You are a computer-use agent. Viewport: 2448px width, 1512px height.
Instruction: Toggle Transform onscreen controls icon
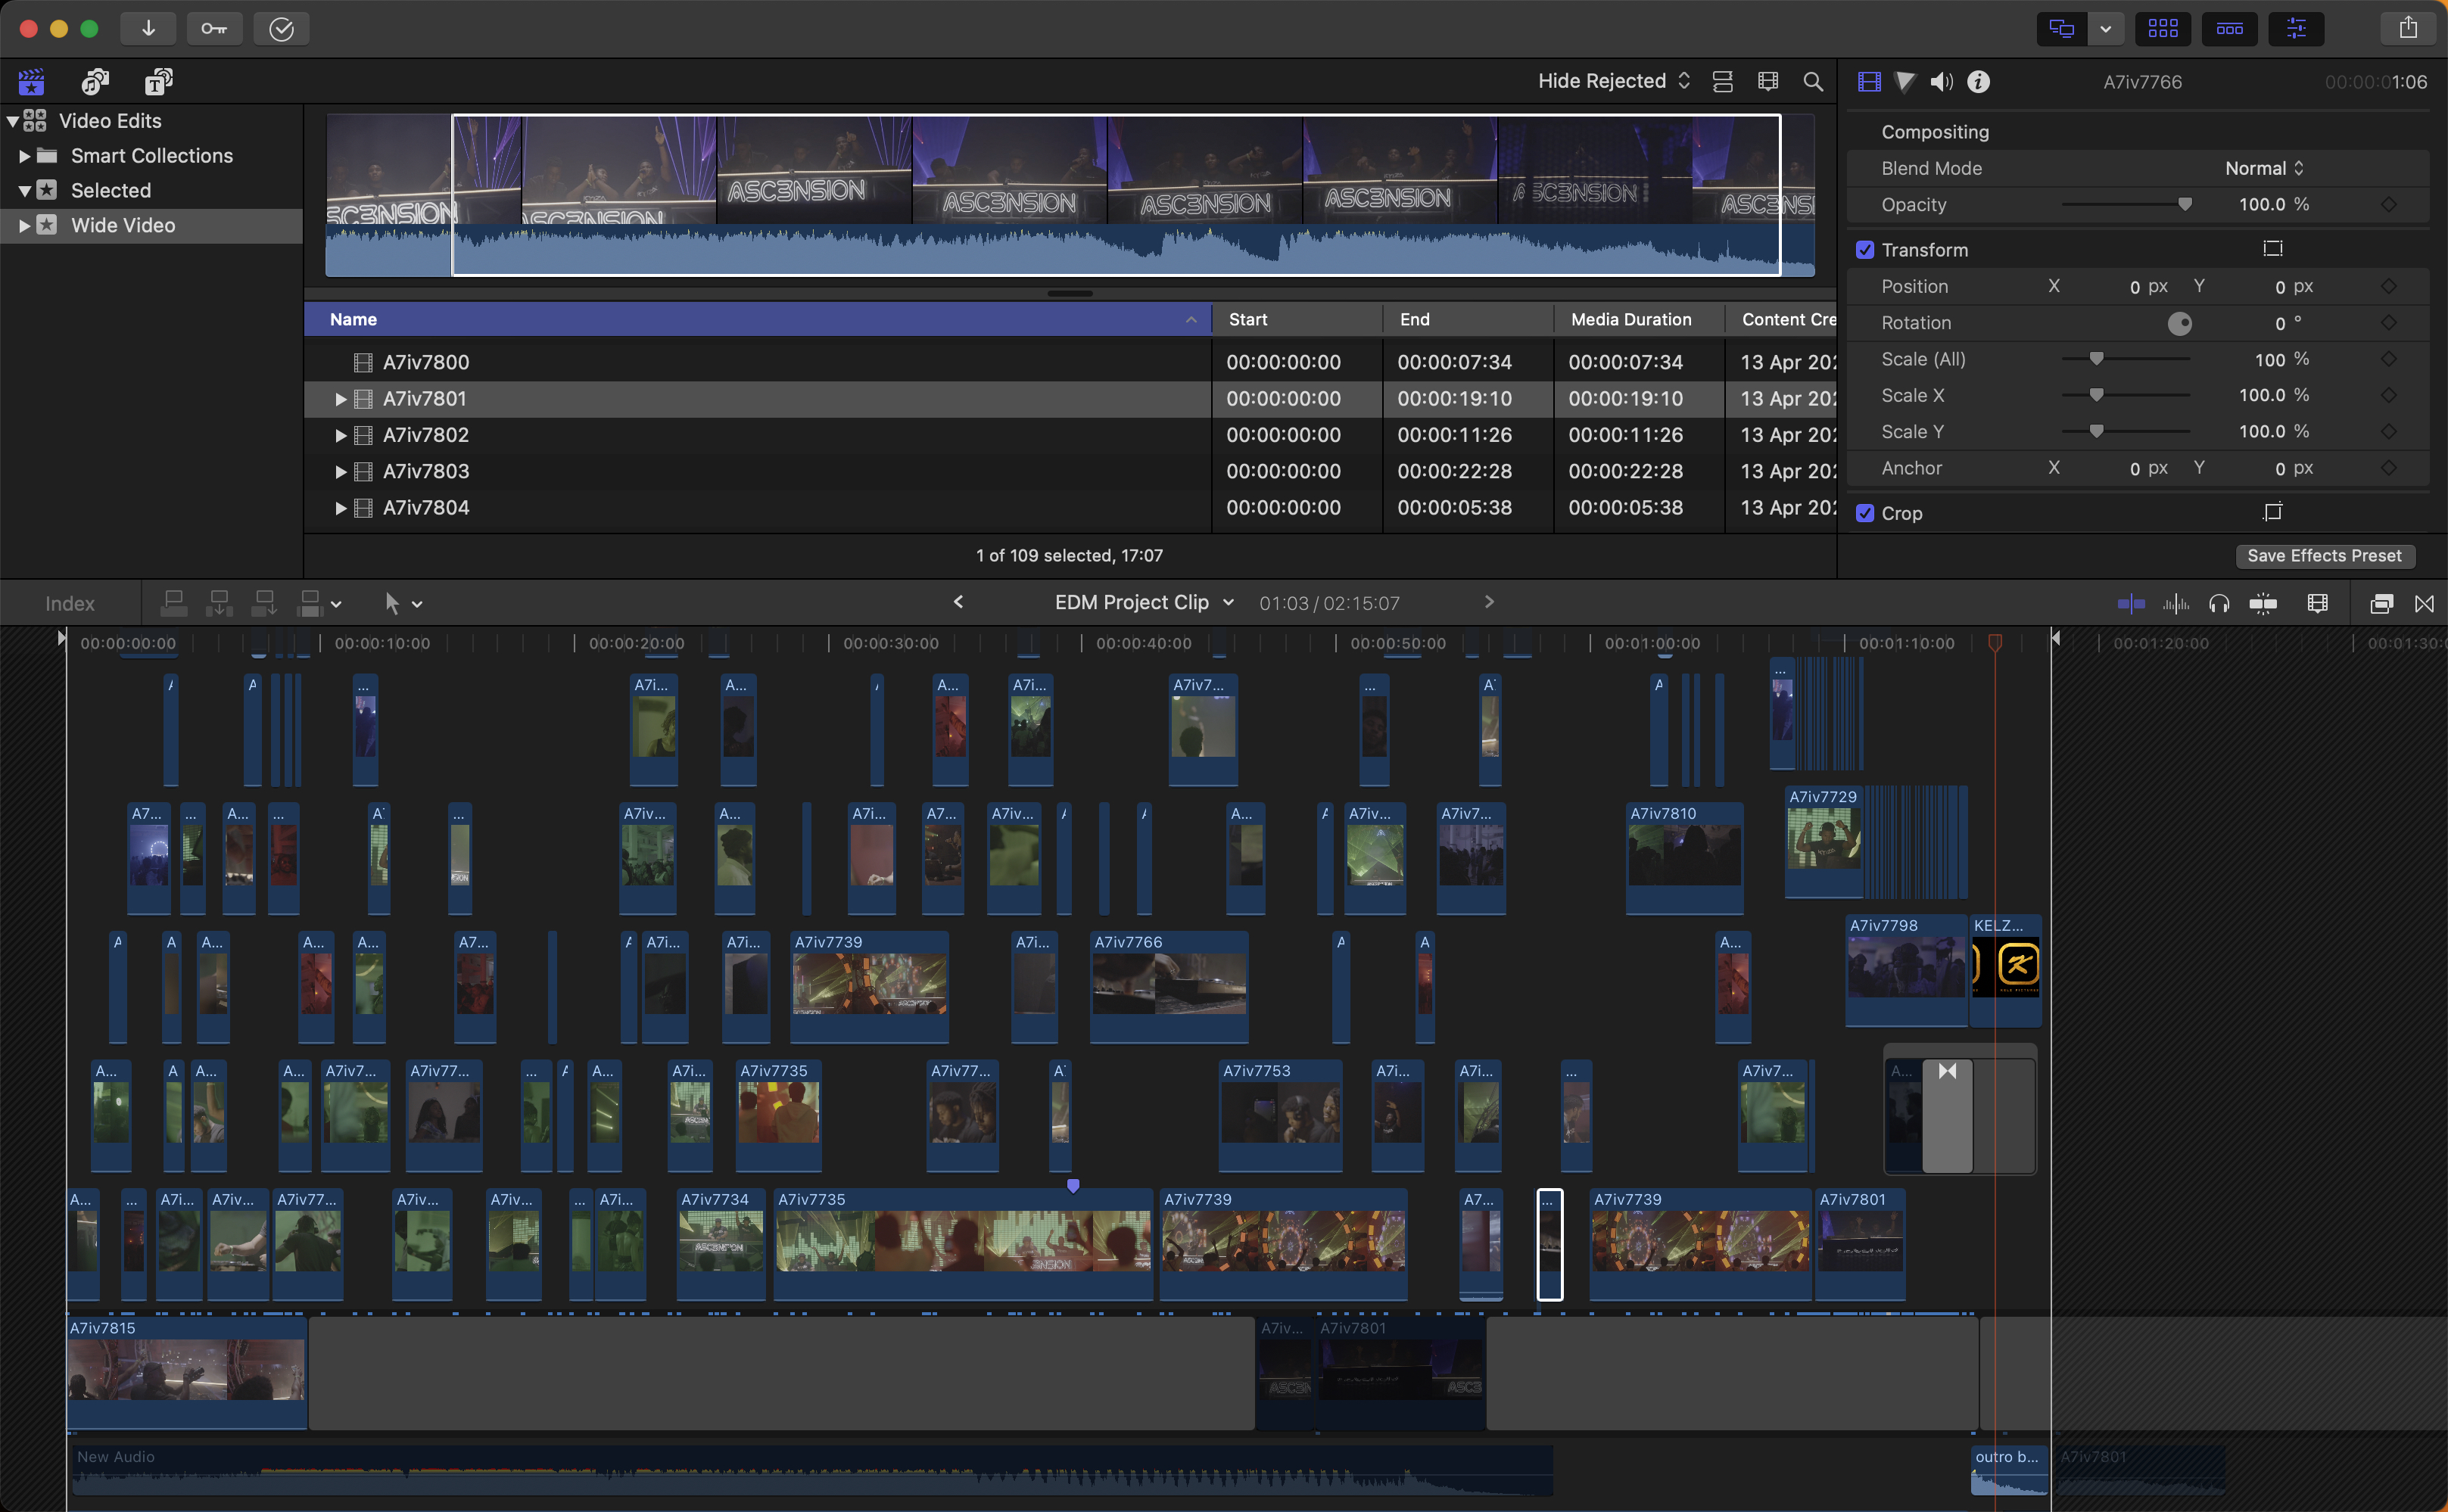(2273, 249)
